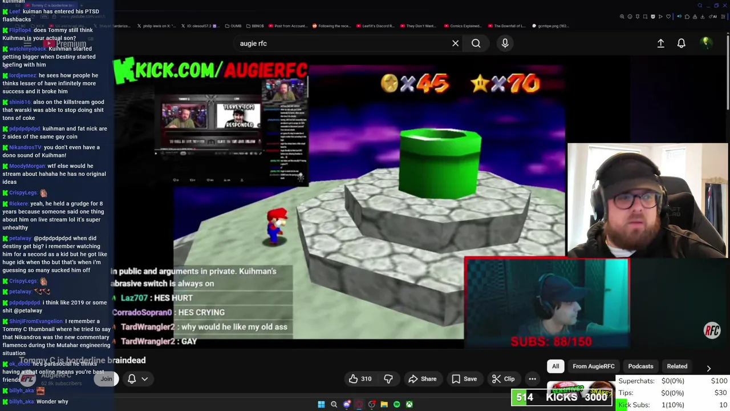Screen dimensions: 730x411
Task: Click browser zoom magnifier toolbar icon
Action: (622, 17)
